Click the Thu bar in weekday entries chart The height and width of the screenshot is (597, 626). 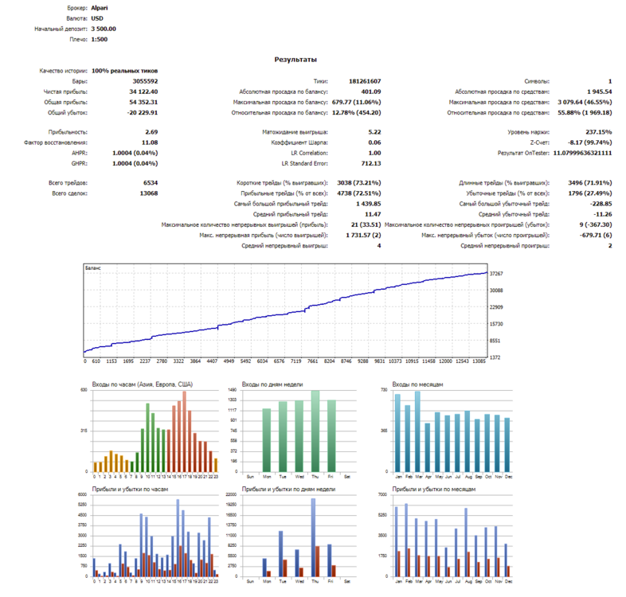315,431
